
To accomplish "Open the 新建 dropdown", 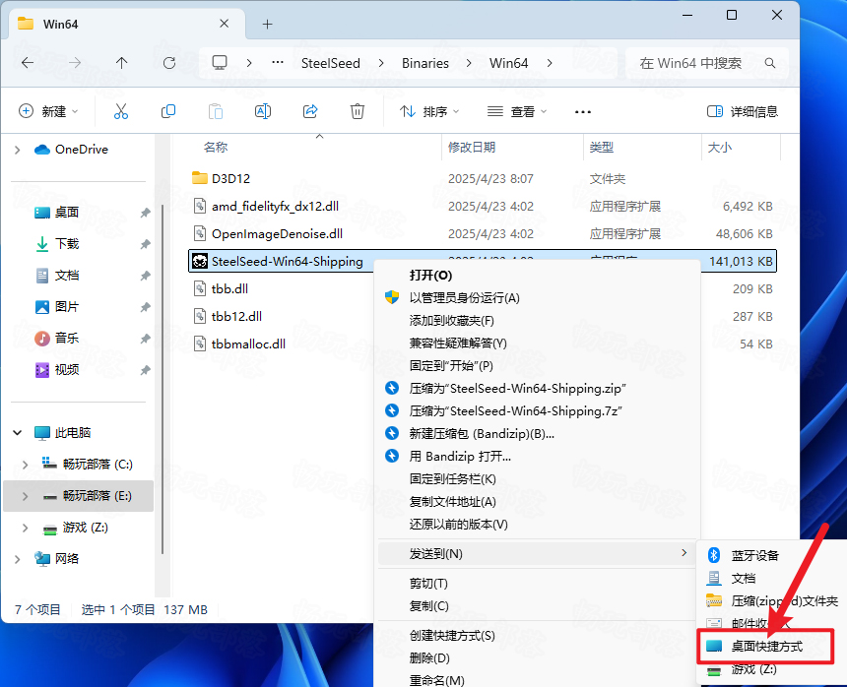I will click(x=48, y=112).
